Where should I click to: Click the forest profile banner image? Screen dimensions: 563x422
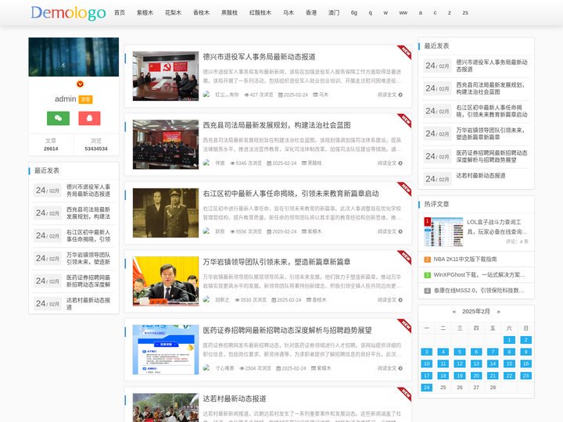pyautogui.click(x=74, y=57)
